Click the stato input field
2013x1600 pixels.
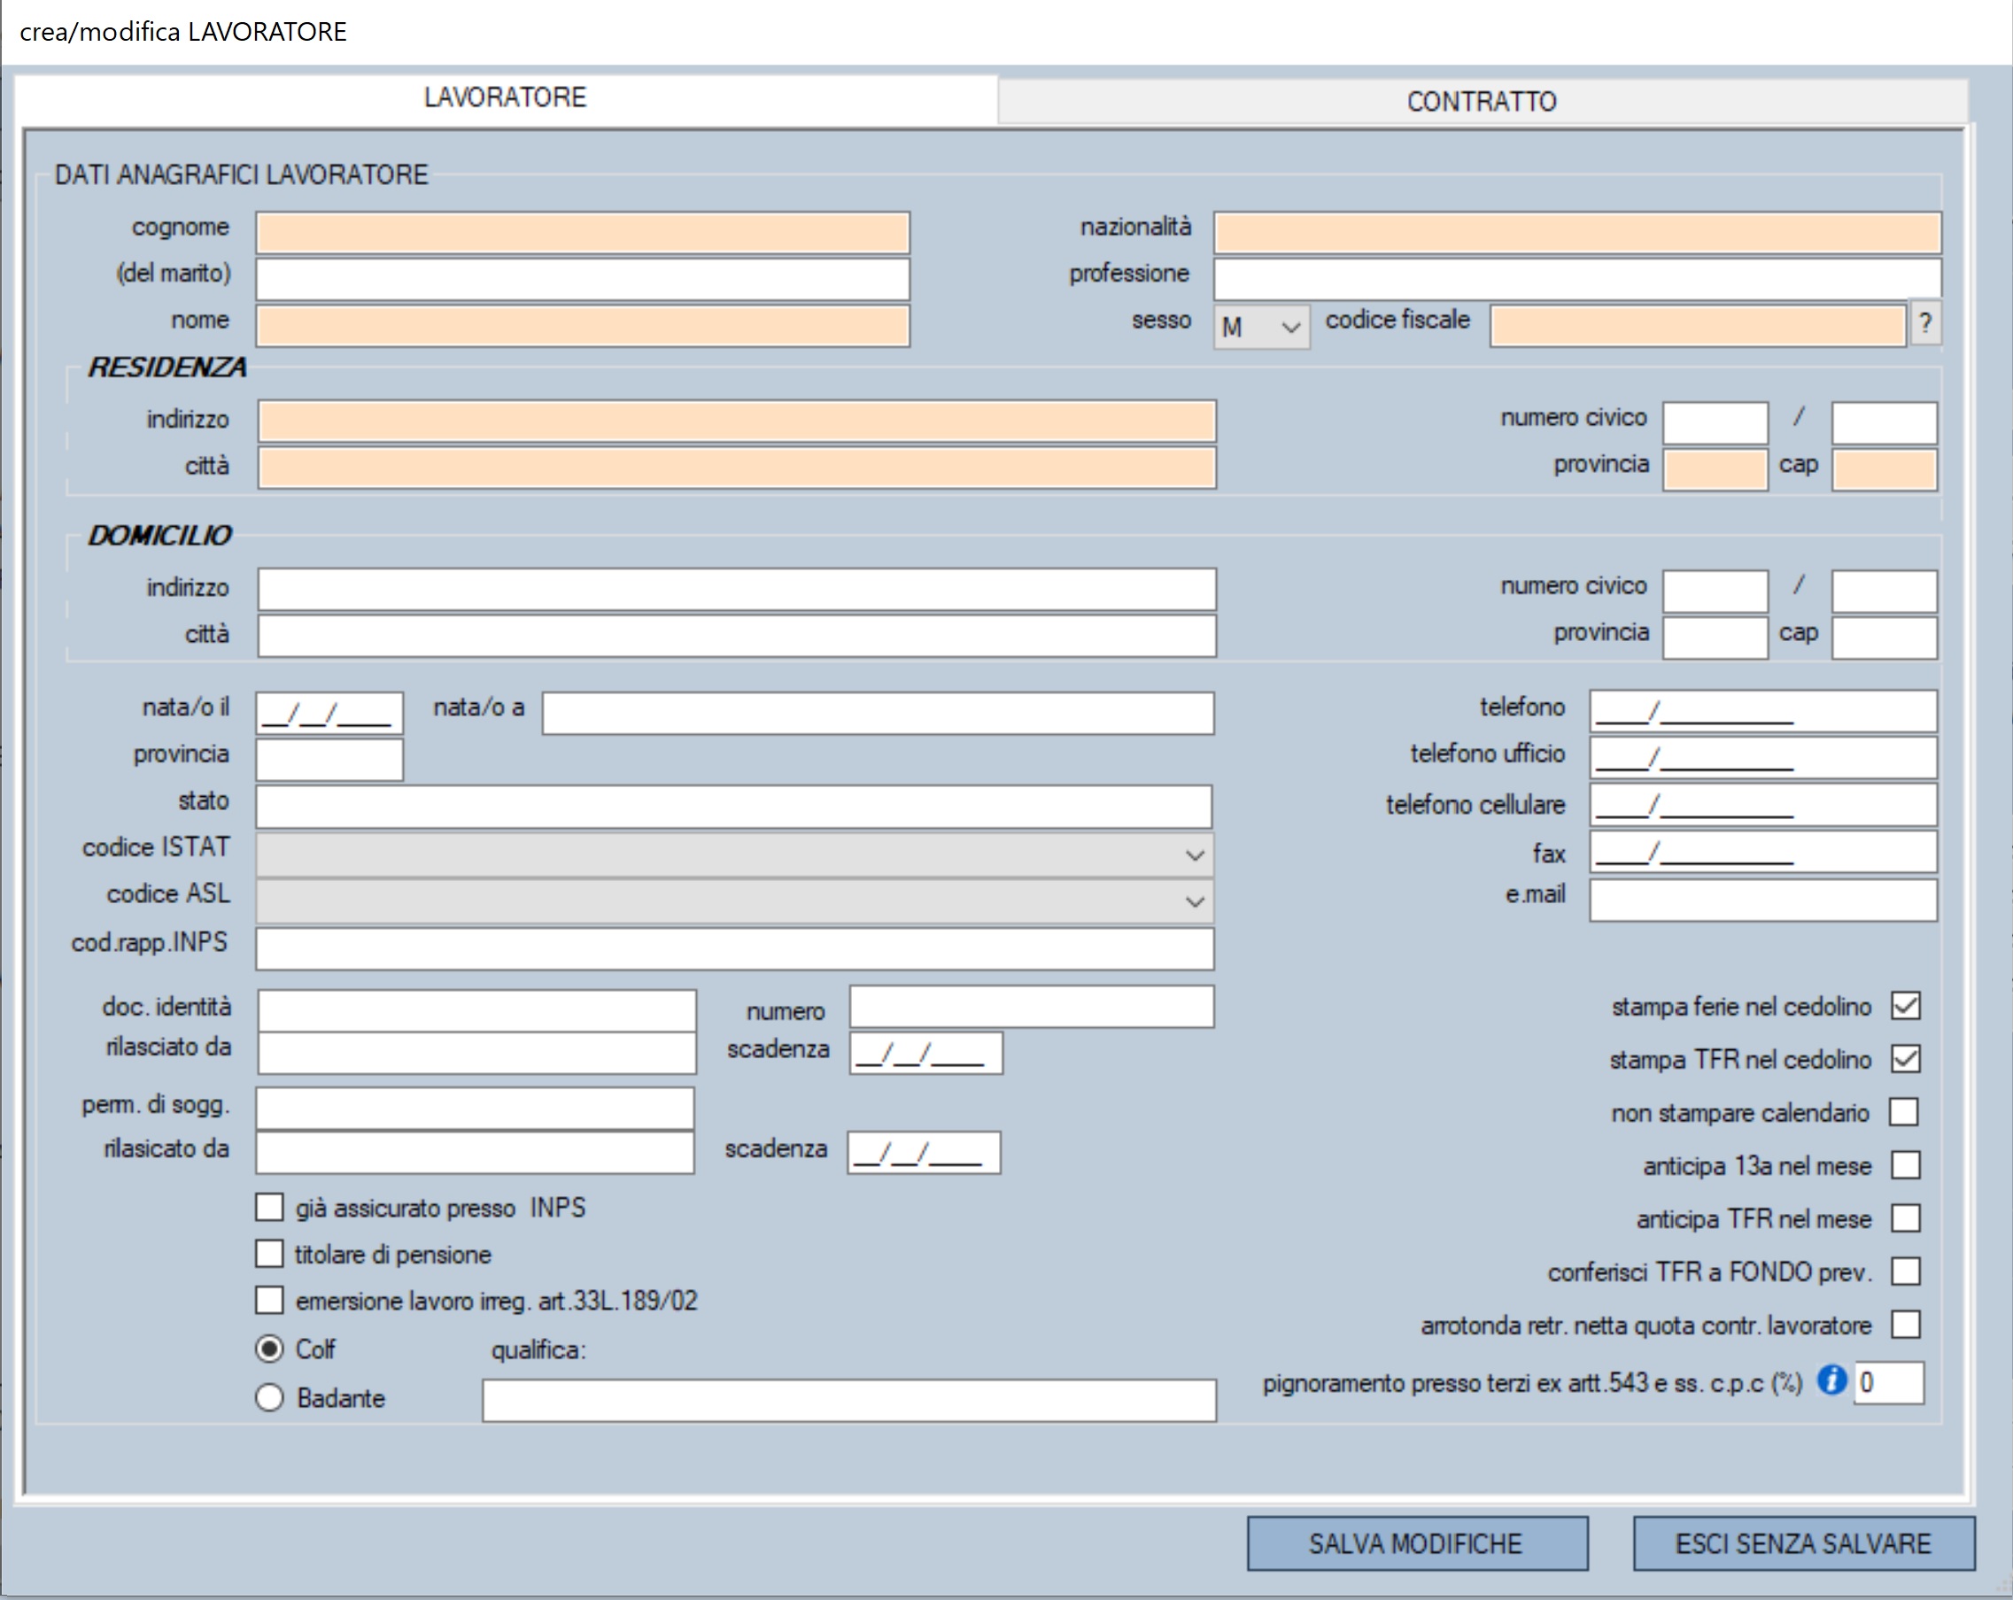click(734, 807)
